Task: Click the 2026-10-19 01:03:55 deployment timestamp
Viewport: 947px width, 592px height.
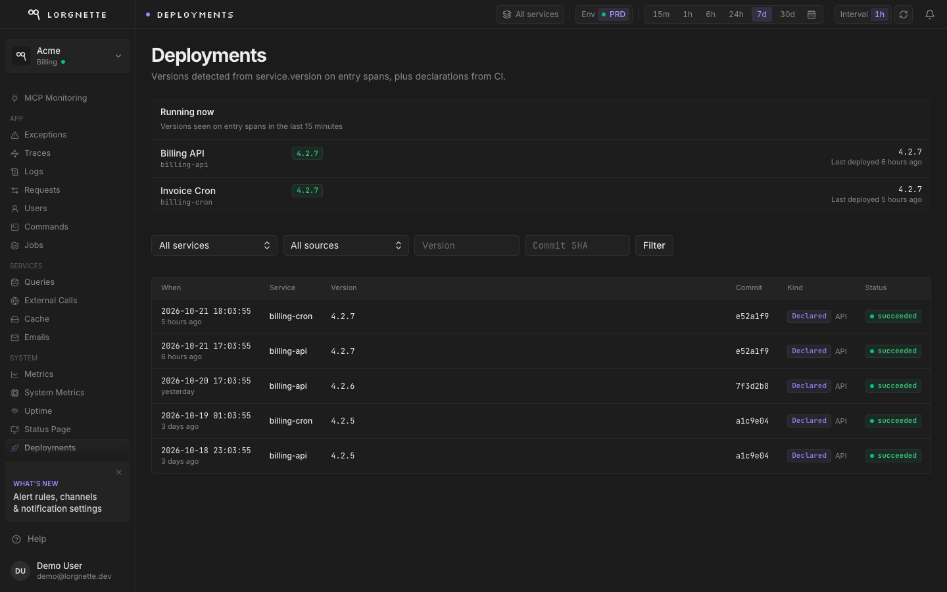Action: (x=206, y=416)
